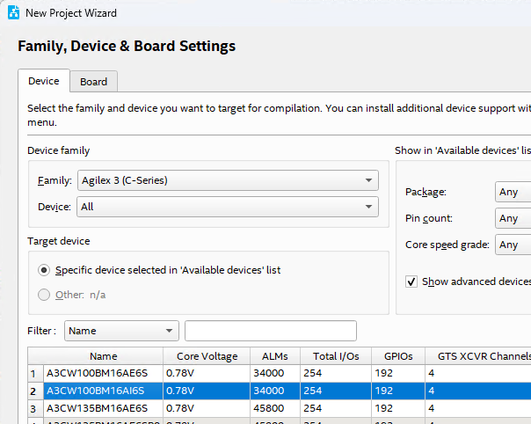Sort by the Core Voltage column header
Image resolution: width=531 pixels, height=424 pixels.
click(x=207, y=356)
